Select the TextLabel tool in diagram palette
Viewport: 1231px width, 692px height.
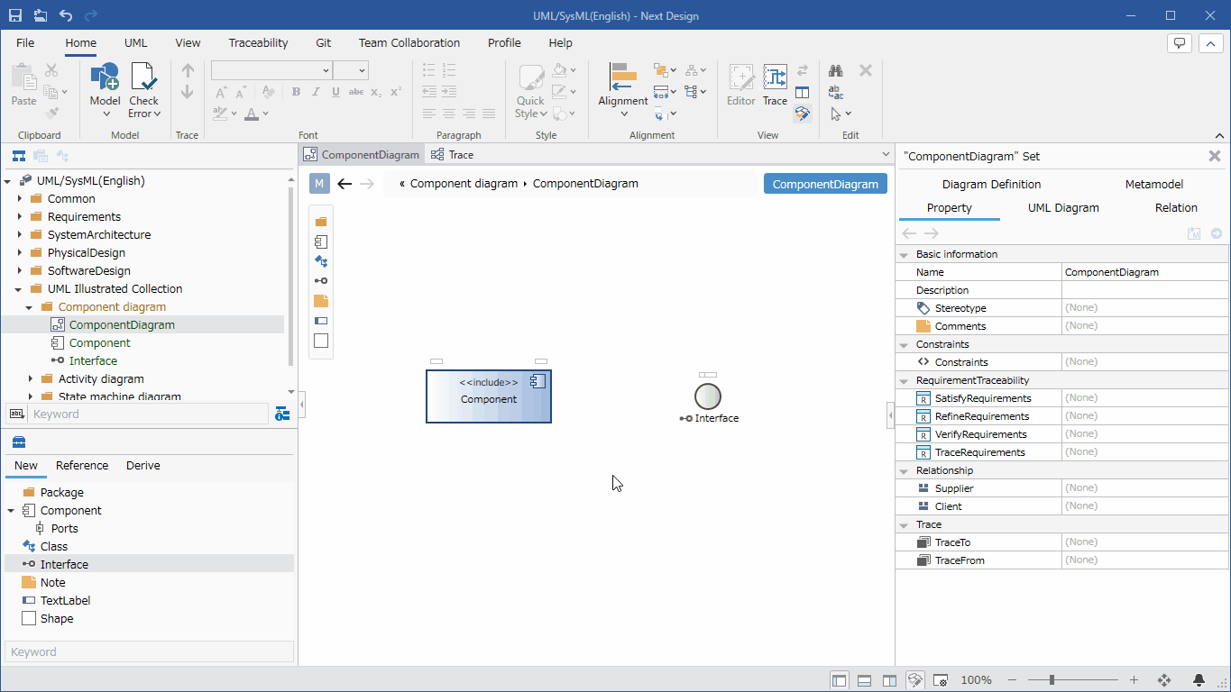(321, 321)
